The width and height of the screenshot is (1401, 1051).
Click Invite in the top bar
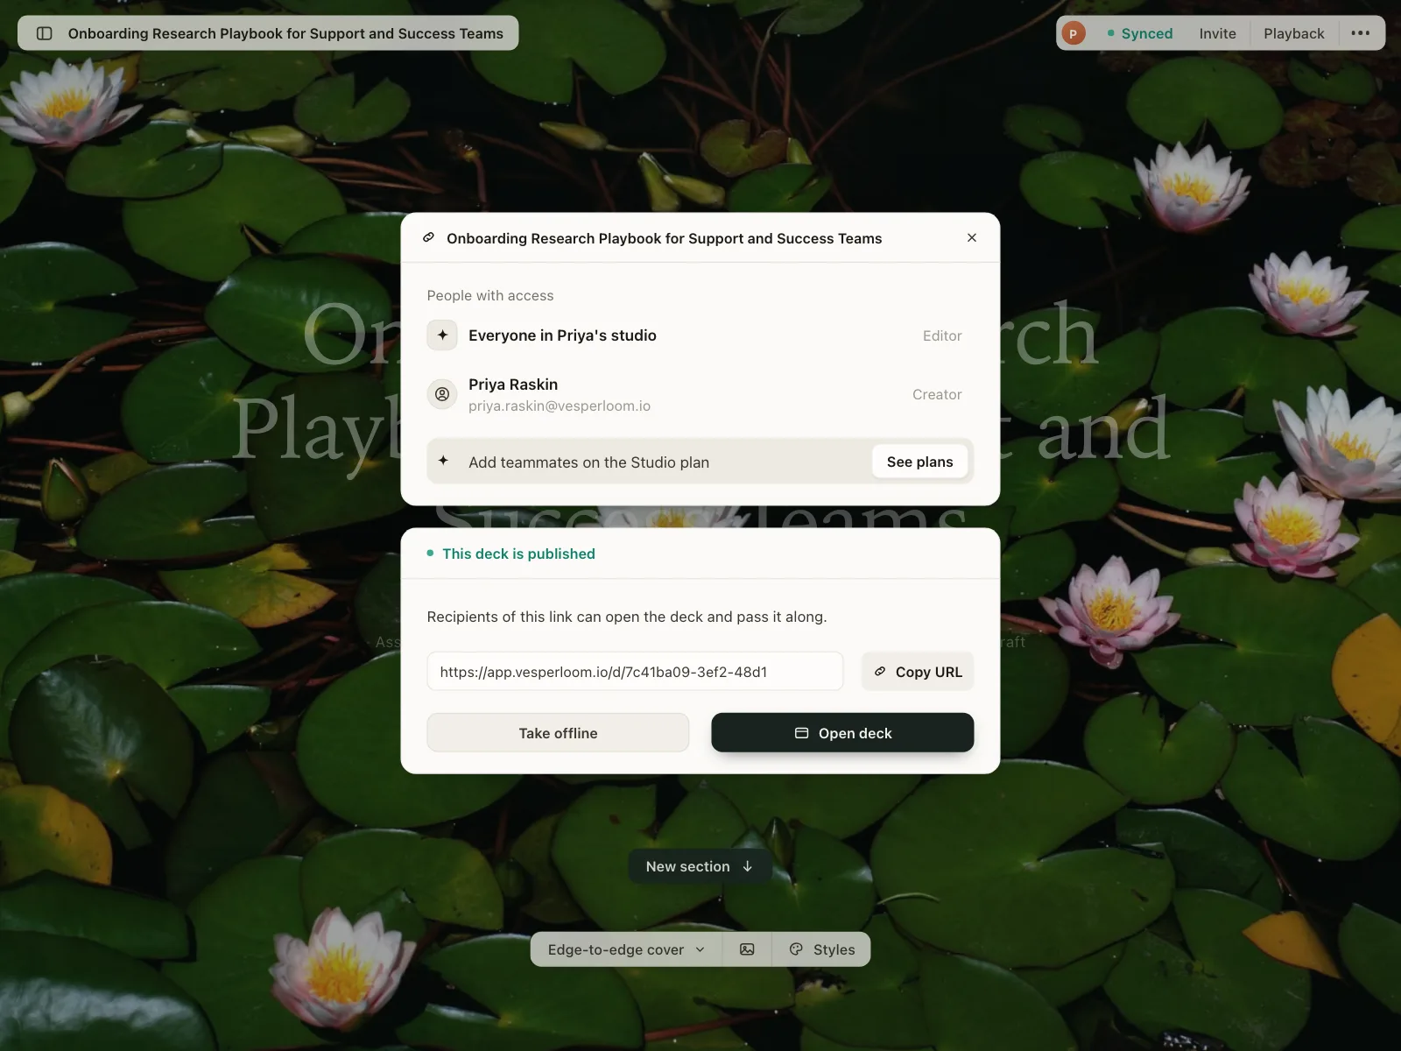click(x=1217, y=33)
